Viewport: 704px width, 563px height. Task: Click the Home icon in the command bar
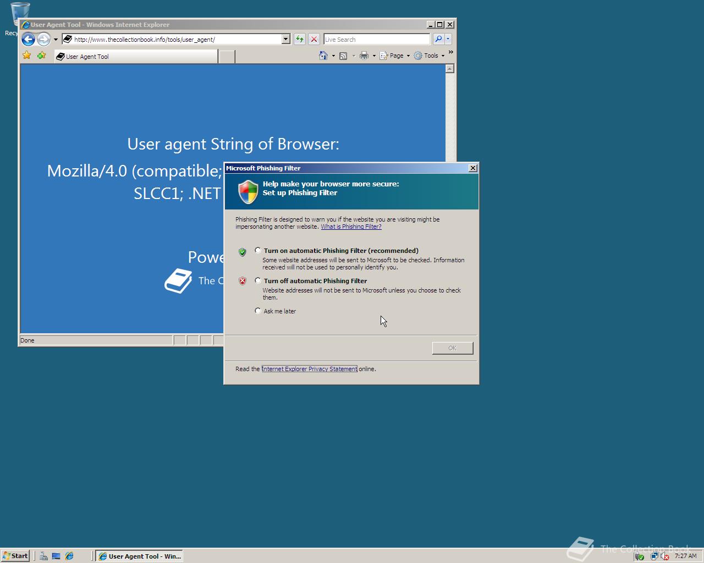[323, 56]
